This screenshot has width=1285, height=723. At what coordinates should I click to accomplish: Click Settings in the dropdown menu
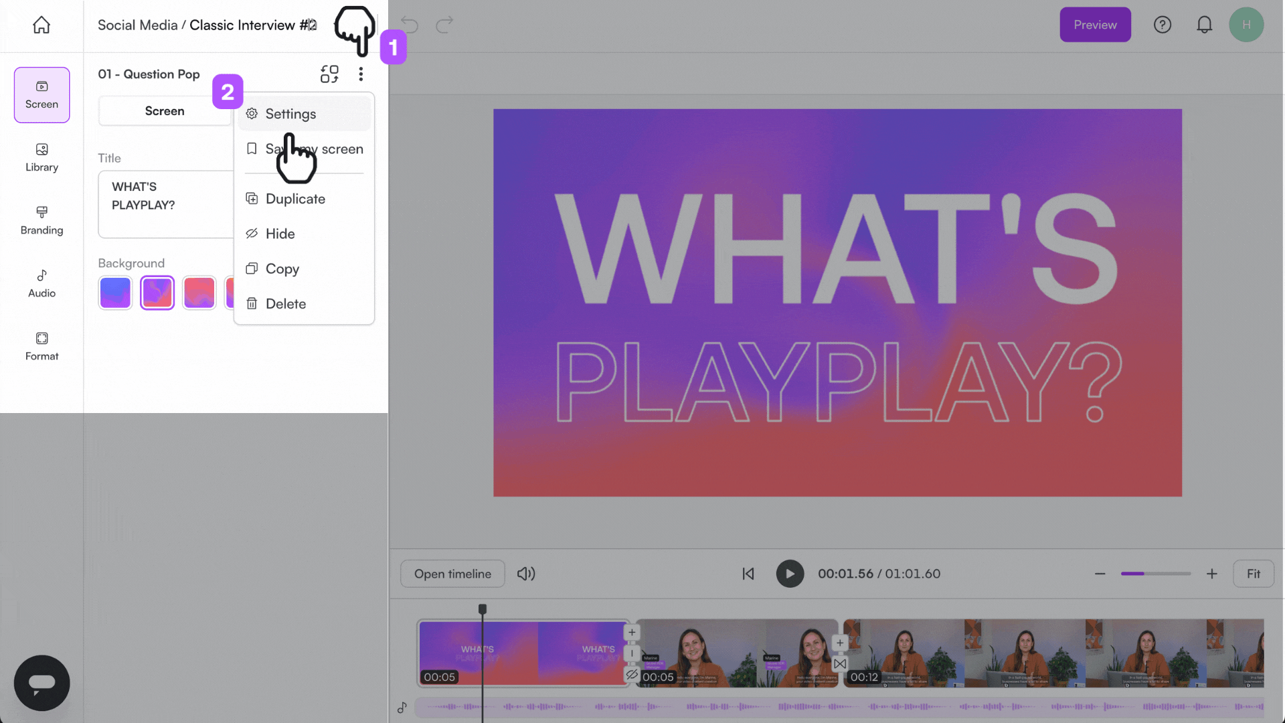[290, 114]
